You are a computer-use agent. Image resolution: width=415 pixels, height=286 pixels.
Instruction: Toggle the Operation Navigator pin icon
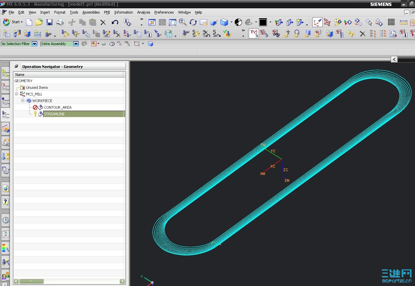(x=16, y=66)
